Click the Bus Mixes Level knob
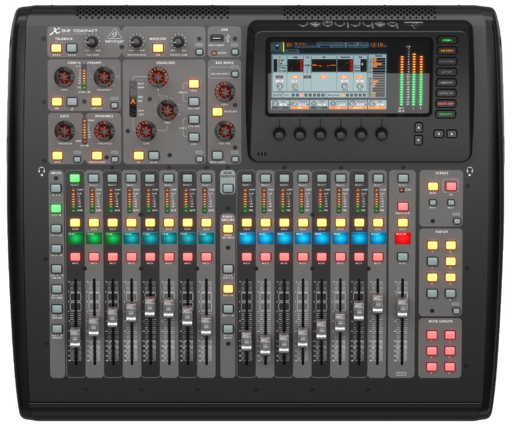The width and height of the screenshot is (513, 428). click(225, 92)
